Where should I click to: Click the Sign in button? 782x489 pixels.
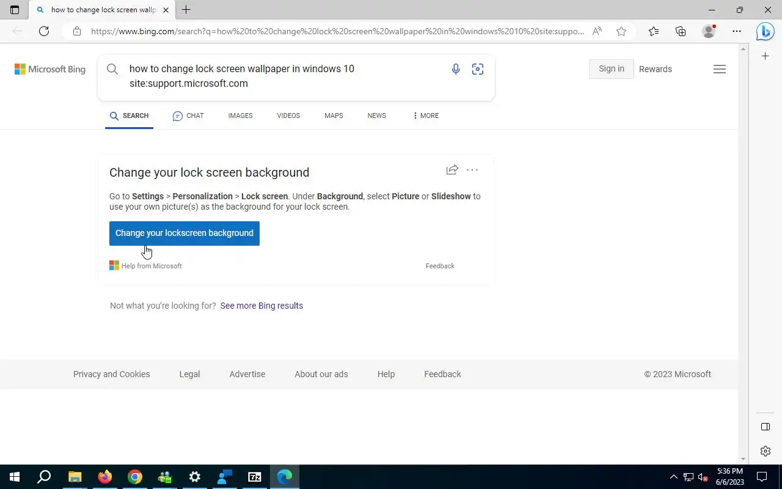click(x=612, y=69)
